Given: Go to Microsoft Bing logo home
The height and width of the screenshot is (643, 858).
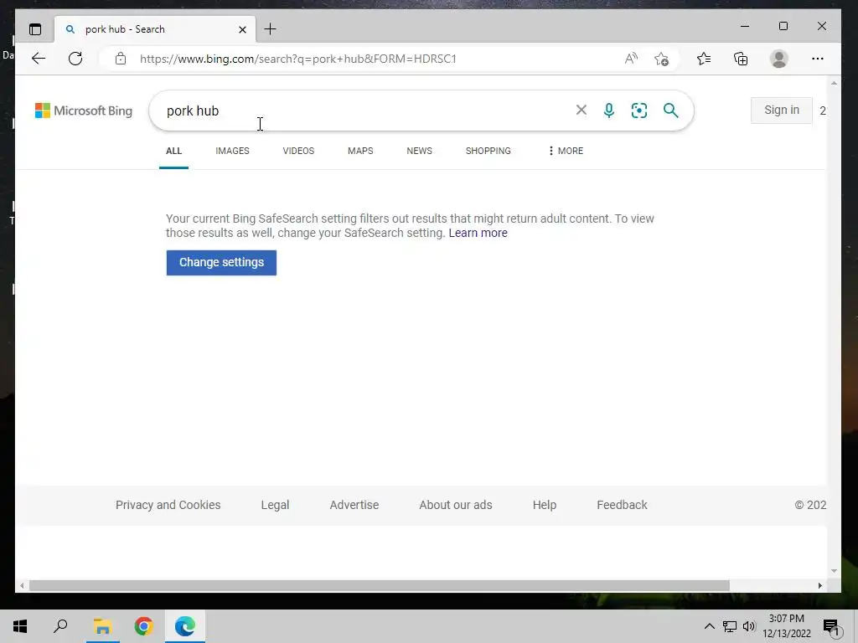Looking at the screenshot, I should click(x=84, y=111).
